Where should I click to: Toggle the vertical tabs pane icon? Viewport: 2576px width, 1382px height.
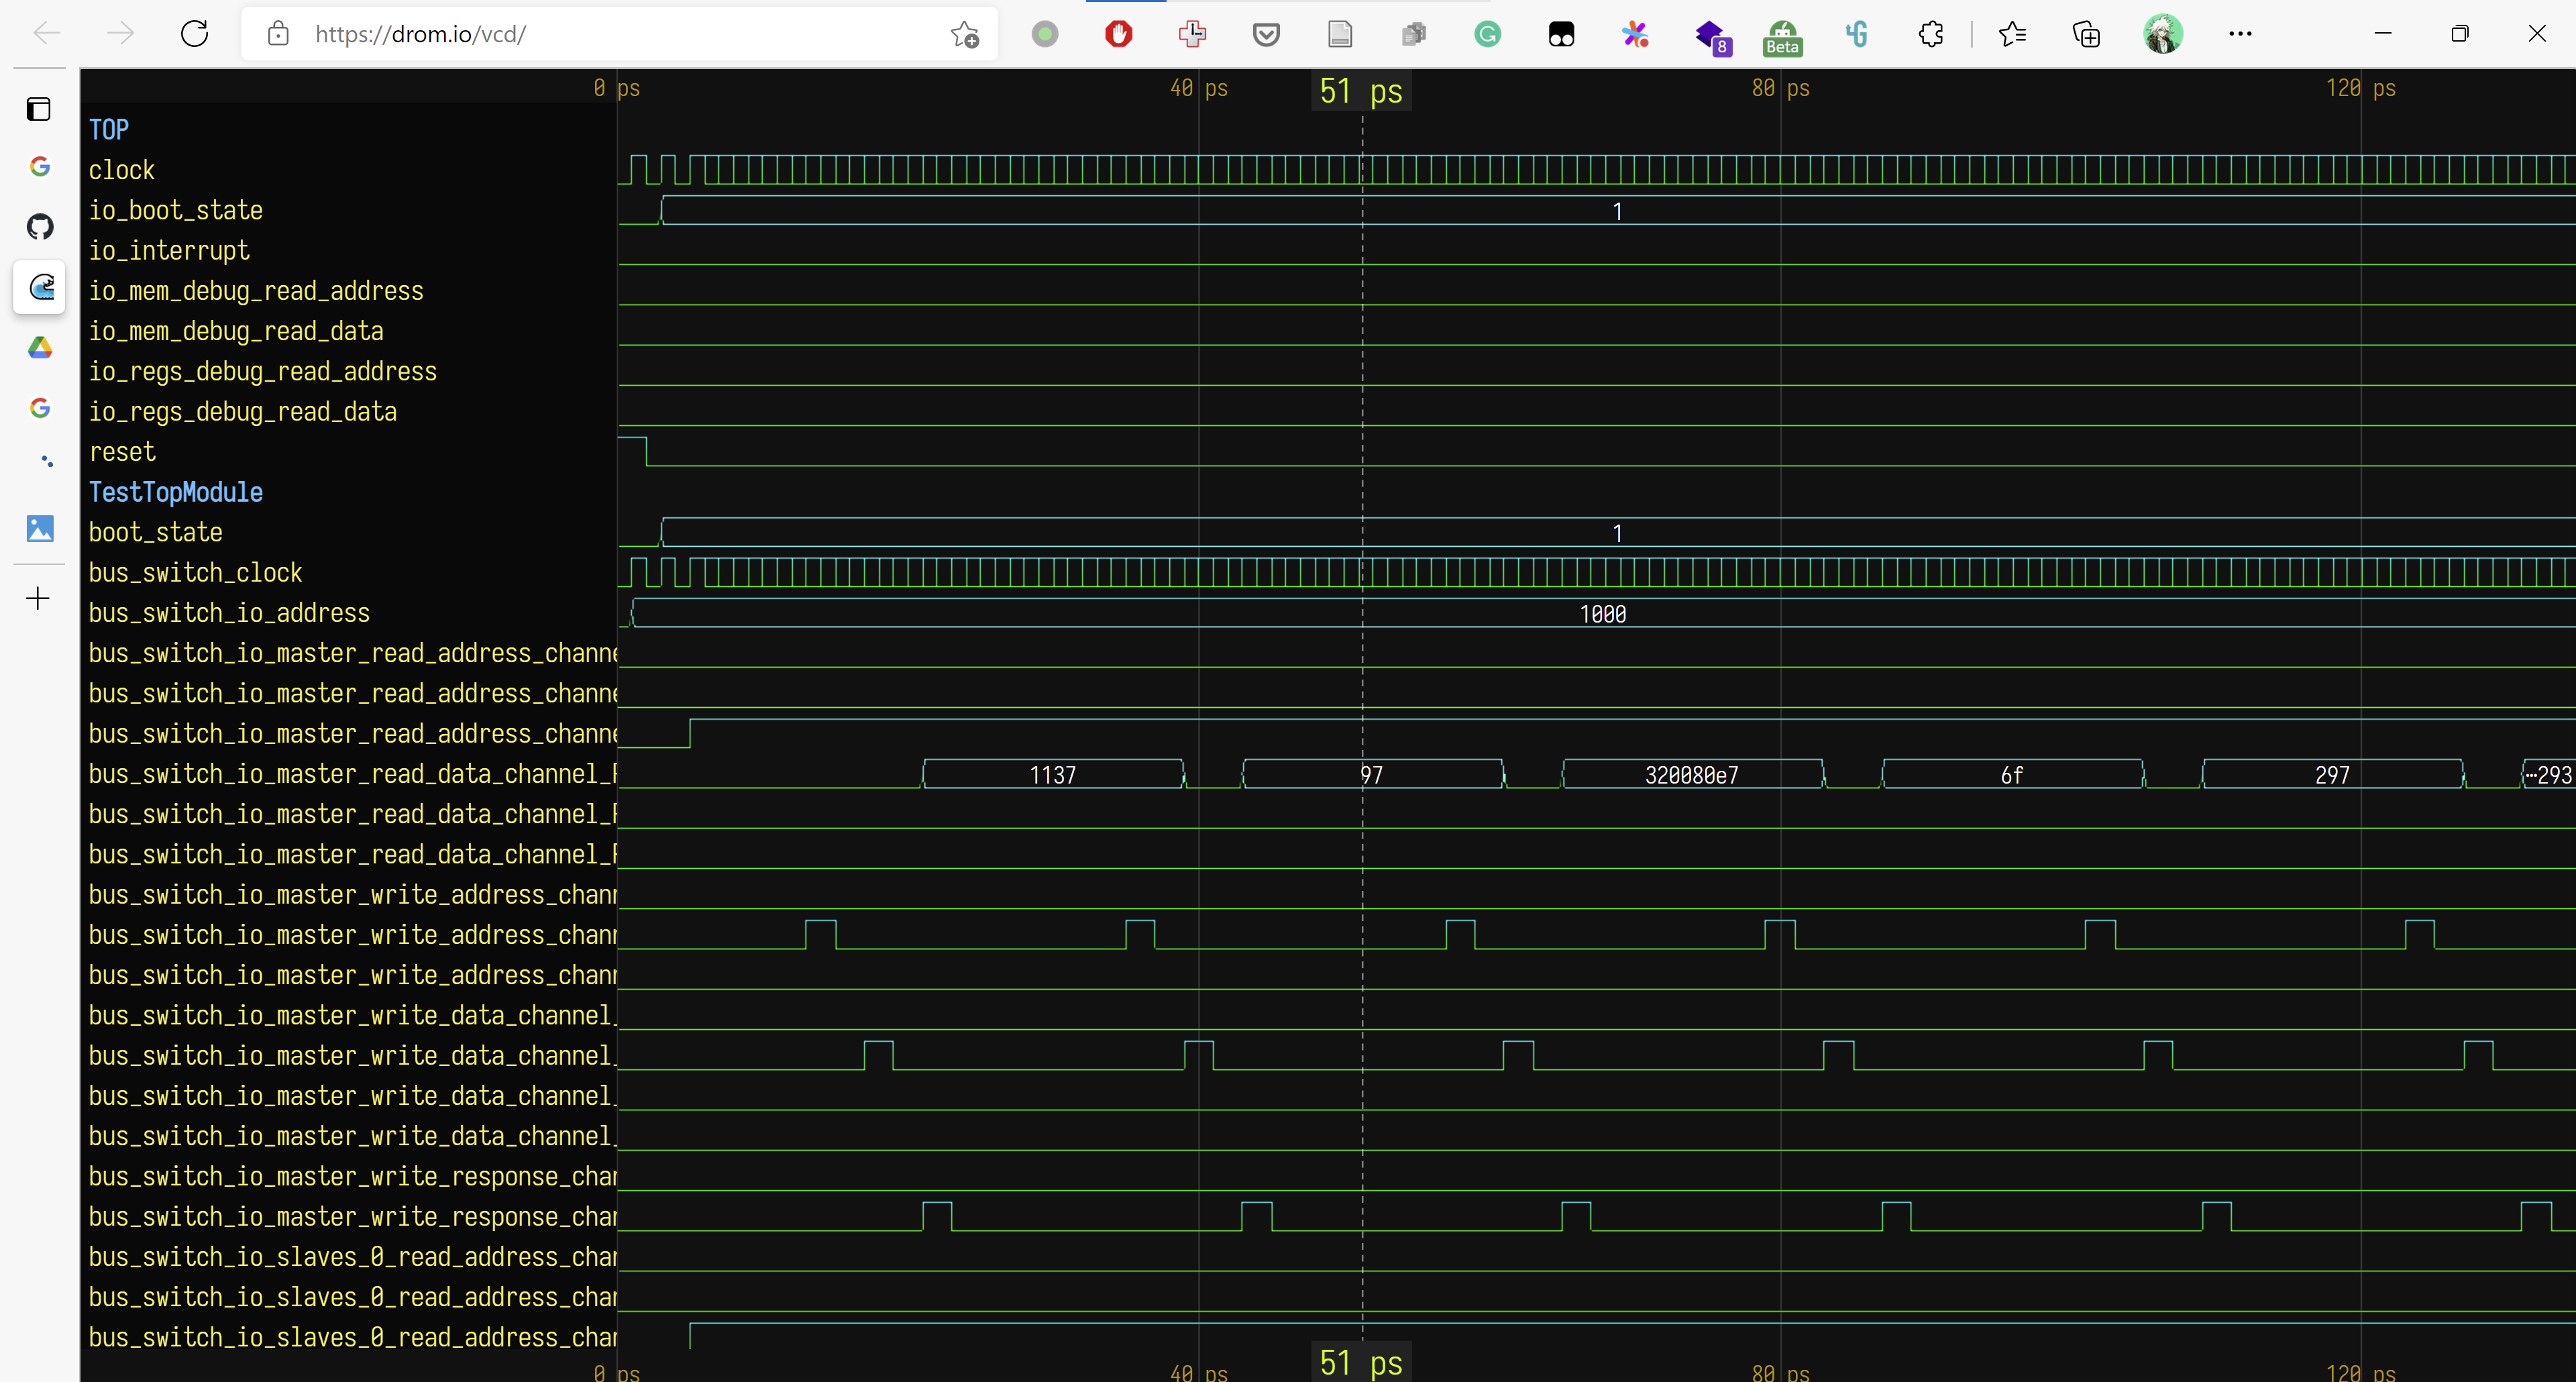[x=38, y=109]
